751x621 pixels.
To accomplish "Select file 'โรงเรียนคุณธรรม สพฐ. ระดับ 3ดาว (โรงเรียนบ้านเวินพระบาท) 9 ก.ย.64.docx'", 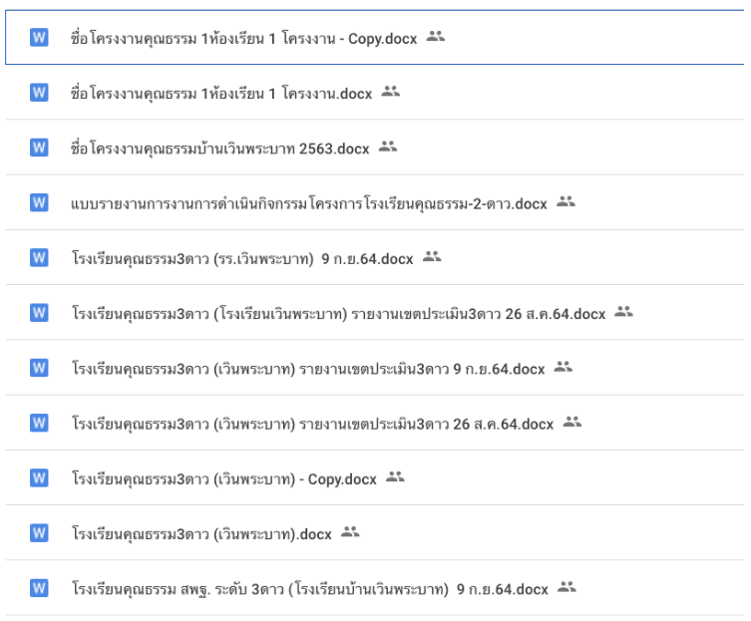I will point(375,587).
